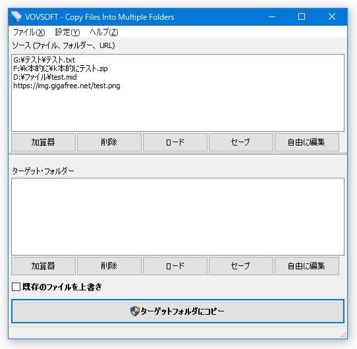Click the window resize grip in status bar
Image resolution: width=357 pixels, height=349 pixels.
point(343,335)
